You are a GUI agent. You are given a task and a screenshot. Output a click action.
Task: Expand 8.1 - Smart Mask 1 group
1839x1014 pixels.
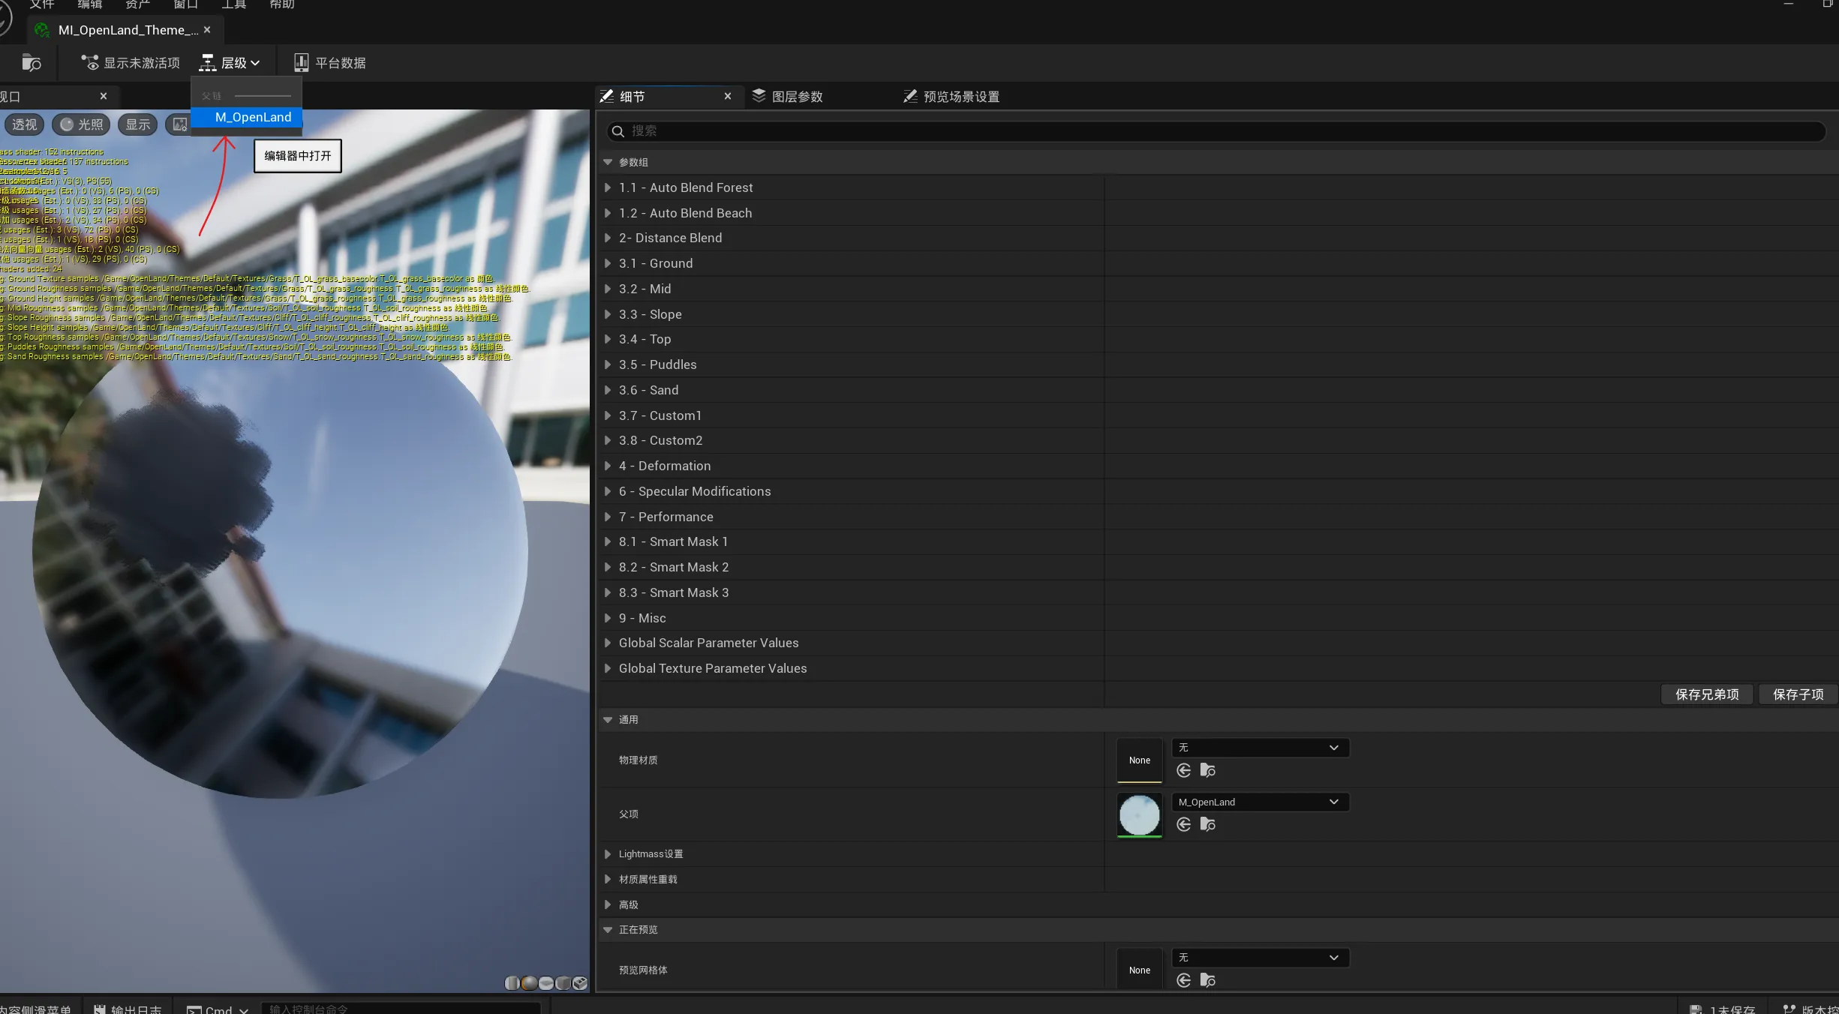tap(608, 541)
